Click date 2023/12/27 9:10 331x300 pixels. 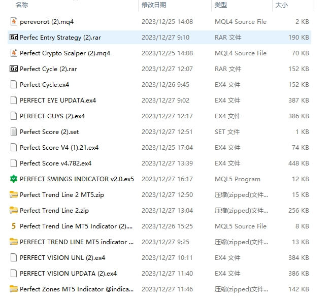[x=165, y=38]
